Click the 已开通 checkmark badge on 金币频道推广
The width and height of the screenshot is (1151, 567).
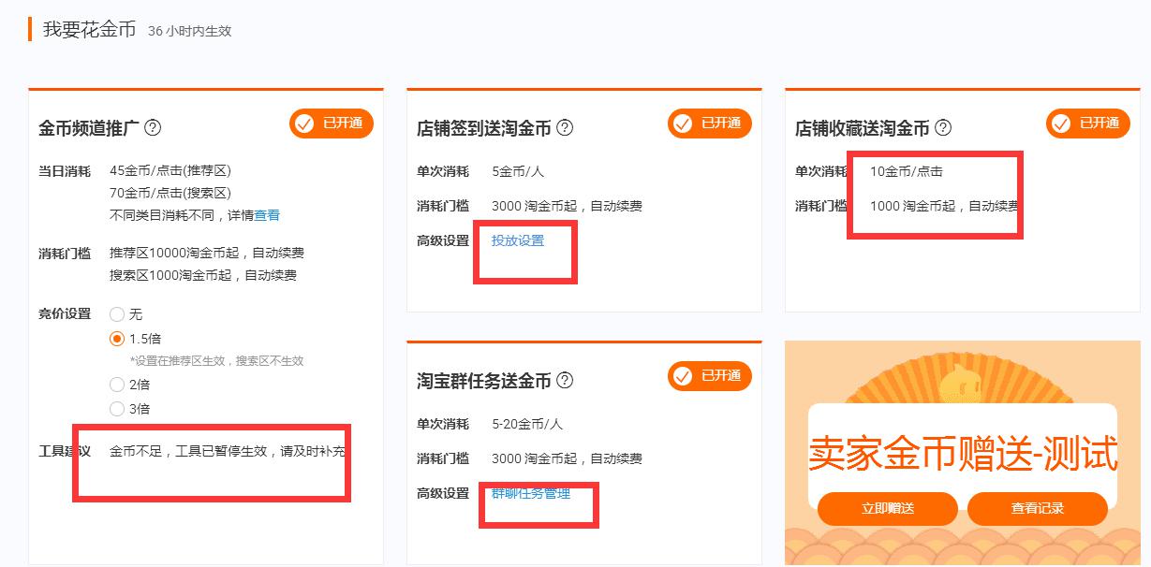pyautogui.click(x=331, y=124)
